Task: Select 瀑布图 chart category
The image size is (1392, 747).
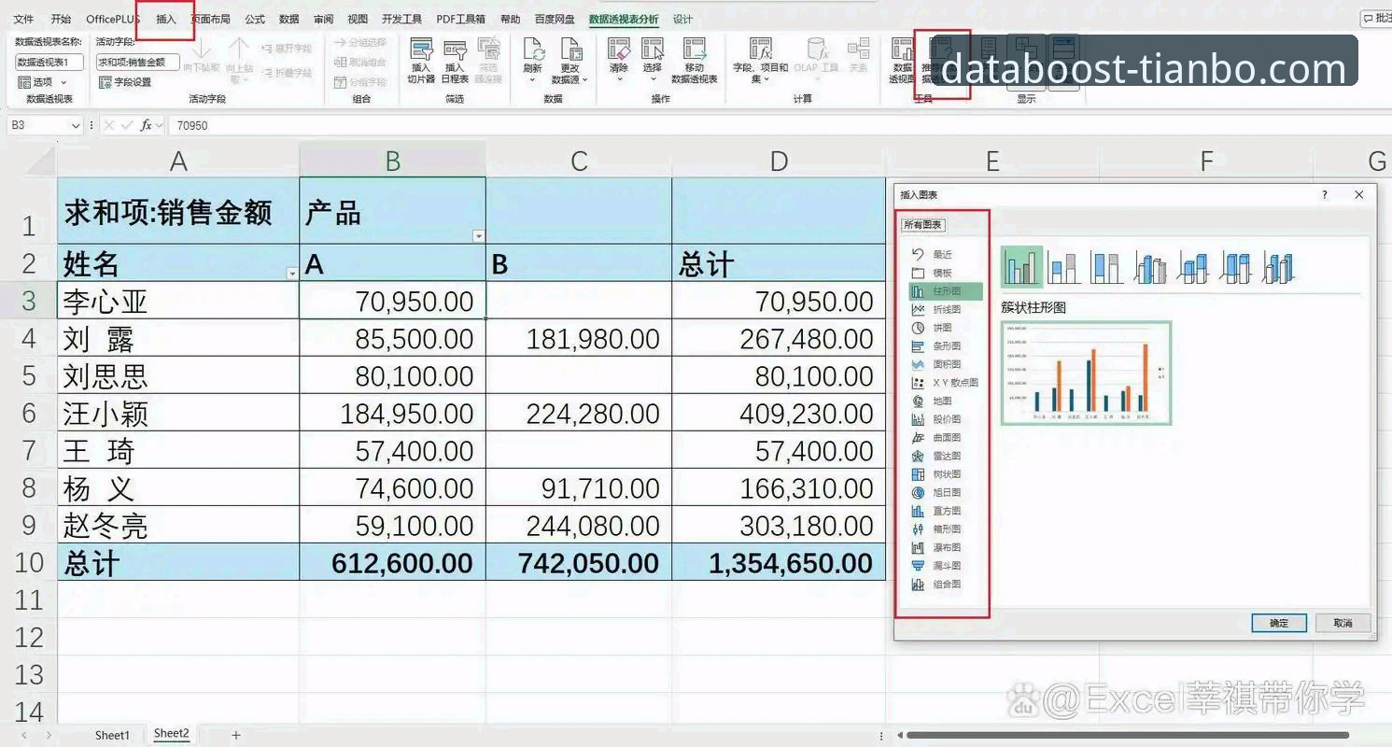Action: tap(945, 547)
